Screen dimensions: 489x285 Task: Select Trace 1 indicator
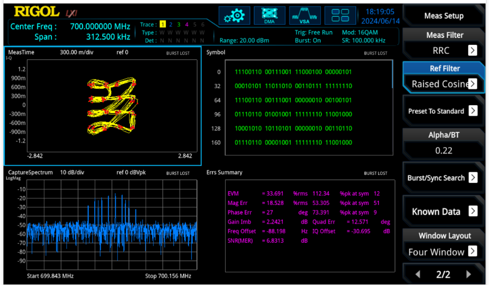coord(163,24)
